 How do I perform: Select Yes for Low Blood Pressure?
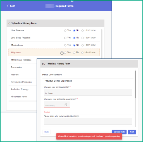coord(65,38)
